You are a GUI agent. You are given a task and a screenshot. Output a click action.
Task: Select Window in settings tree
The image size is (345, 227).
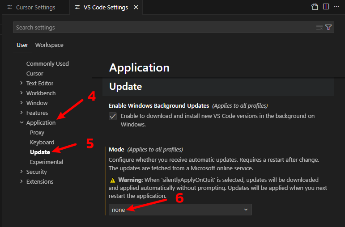37,103
